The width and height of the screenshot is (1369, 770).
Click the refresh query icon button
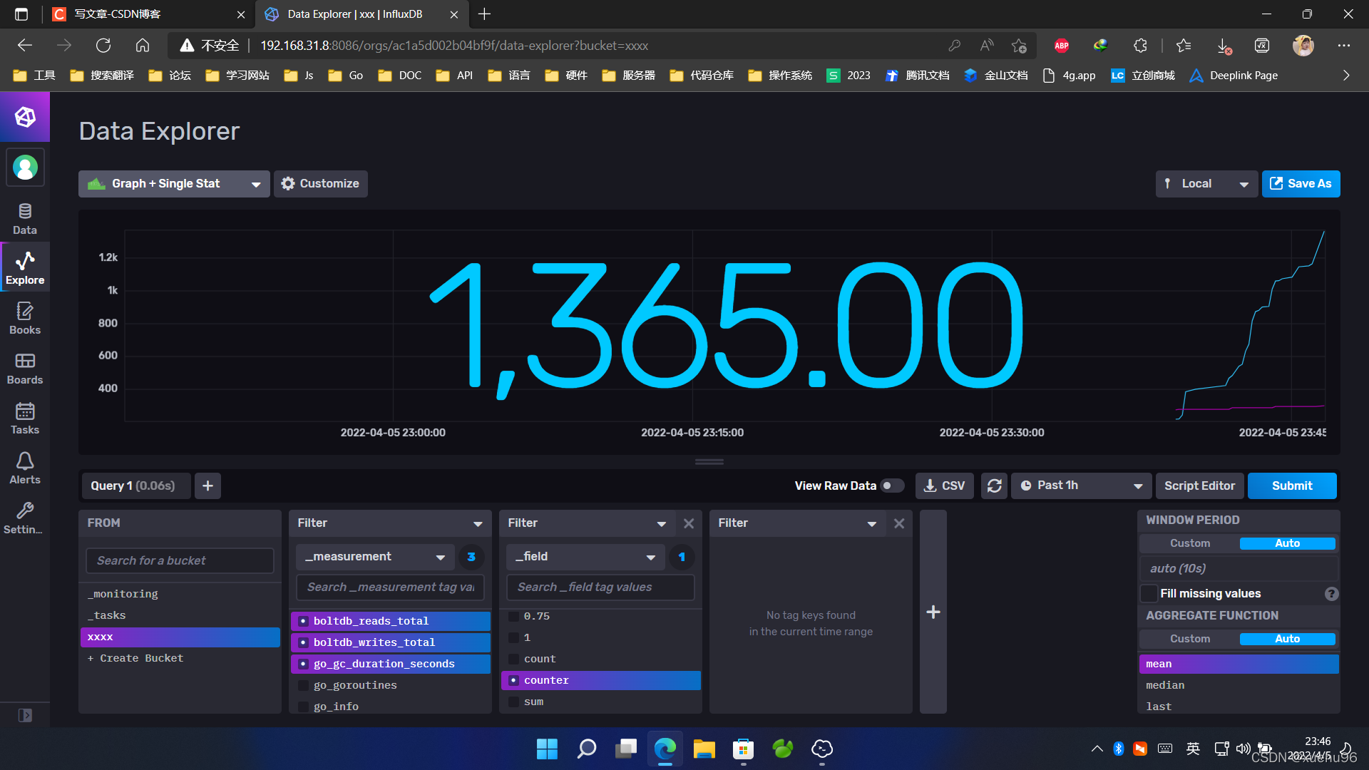994,486
